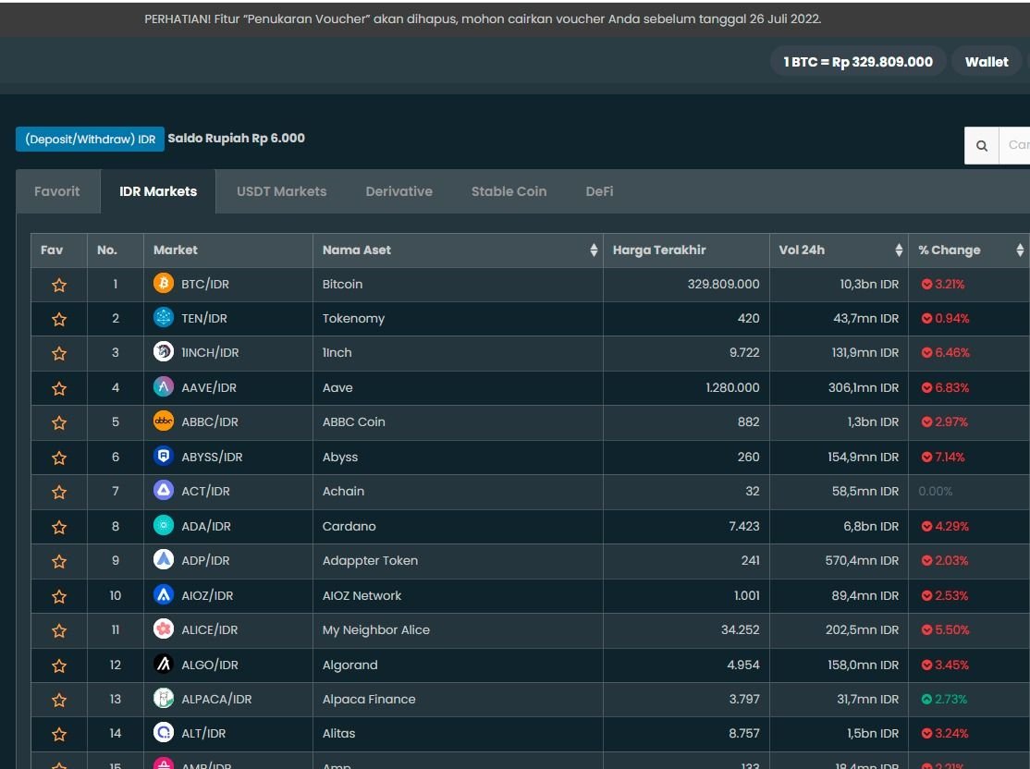Open the Wallet button
Screen dimensions: 1030x769
point(987,62)
